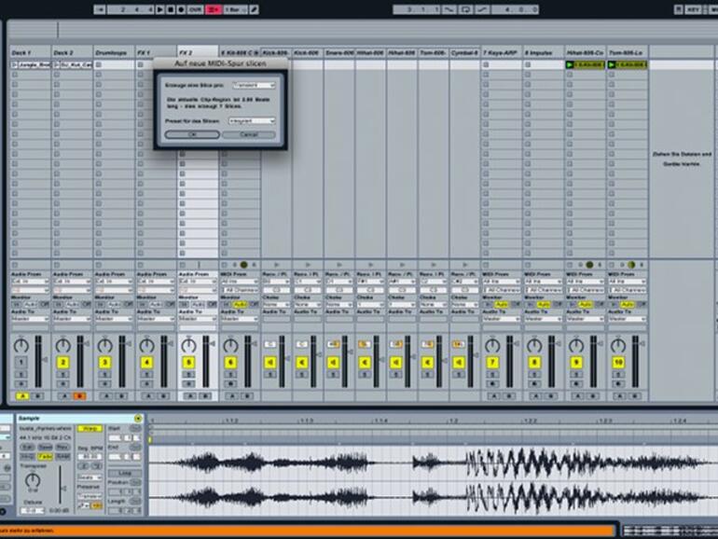Enable Warp in the Sample panel

point(90,428)
